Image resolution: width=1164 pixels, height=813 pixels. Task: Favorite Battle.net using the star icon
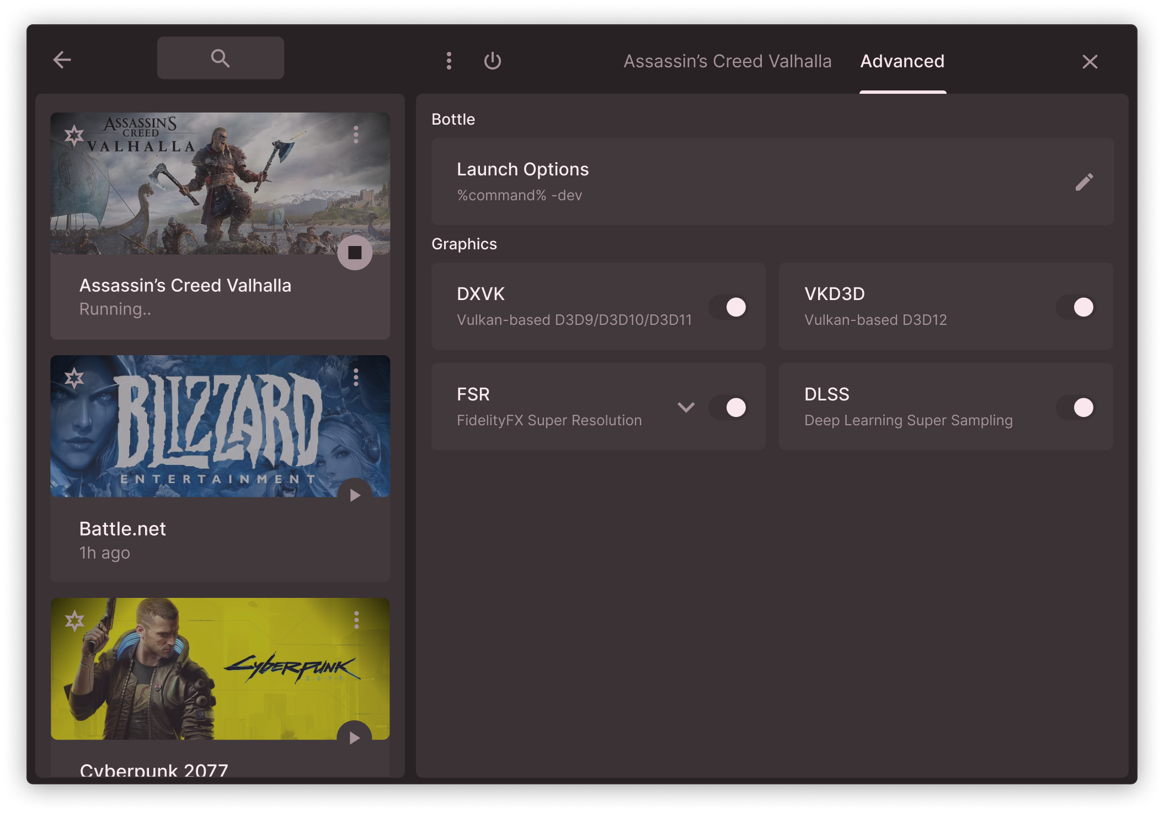click(74, 378)
